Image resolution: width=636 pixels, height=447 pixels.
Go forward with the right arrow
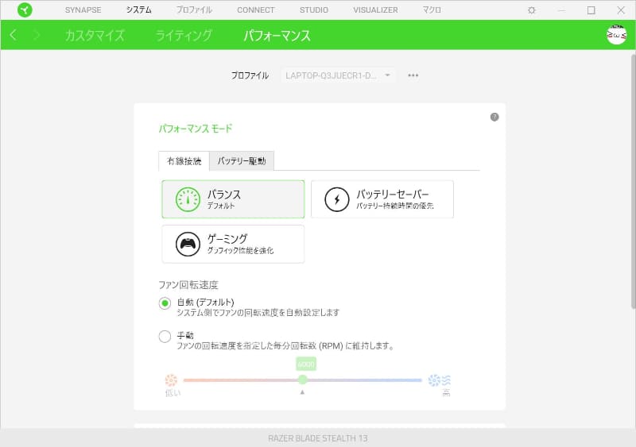(37, 35)
